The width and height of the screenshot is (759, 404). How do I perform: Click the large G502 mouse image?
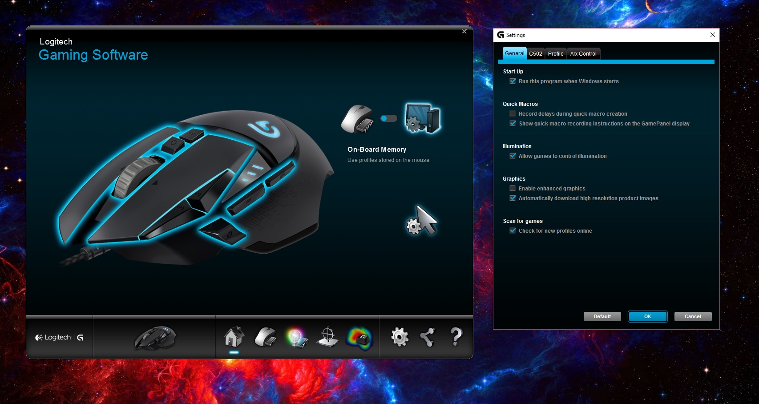point(196,187)
